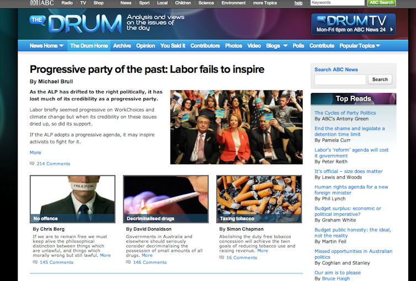The height and width of the screenshot is (281, 416).
Task: Click the Search ABC News input field
Action: [340, 79]
